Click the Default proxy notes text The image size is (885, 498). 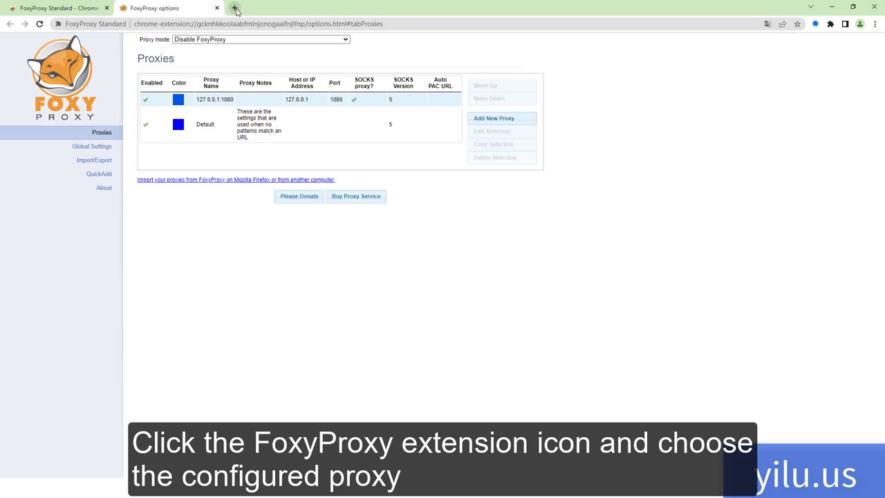coord(259,124)
